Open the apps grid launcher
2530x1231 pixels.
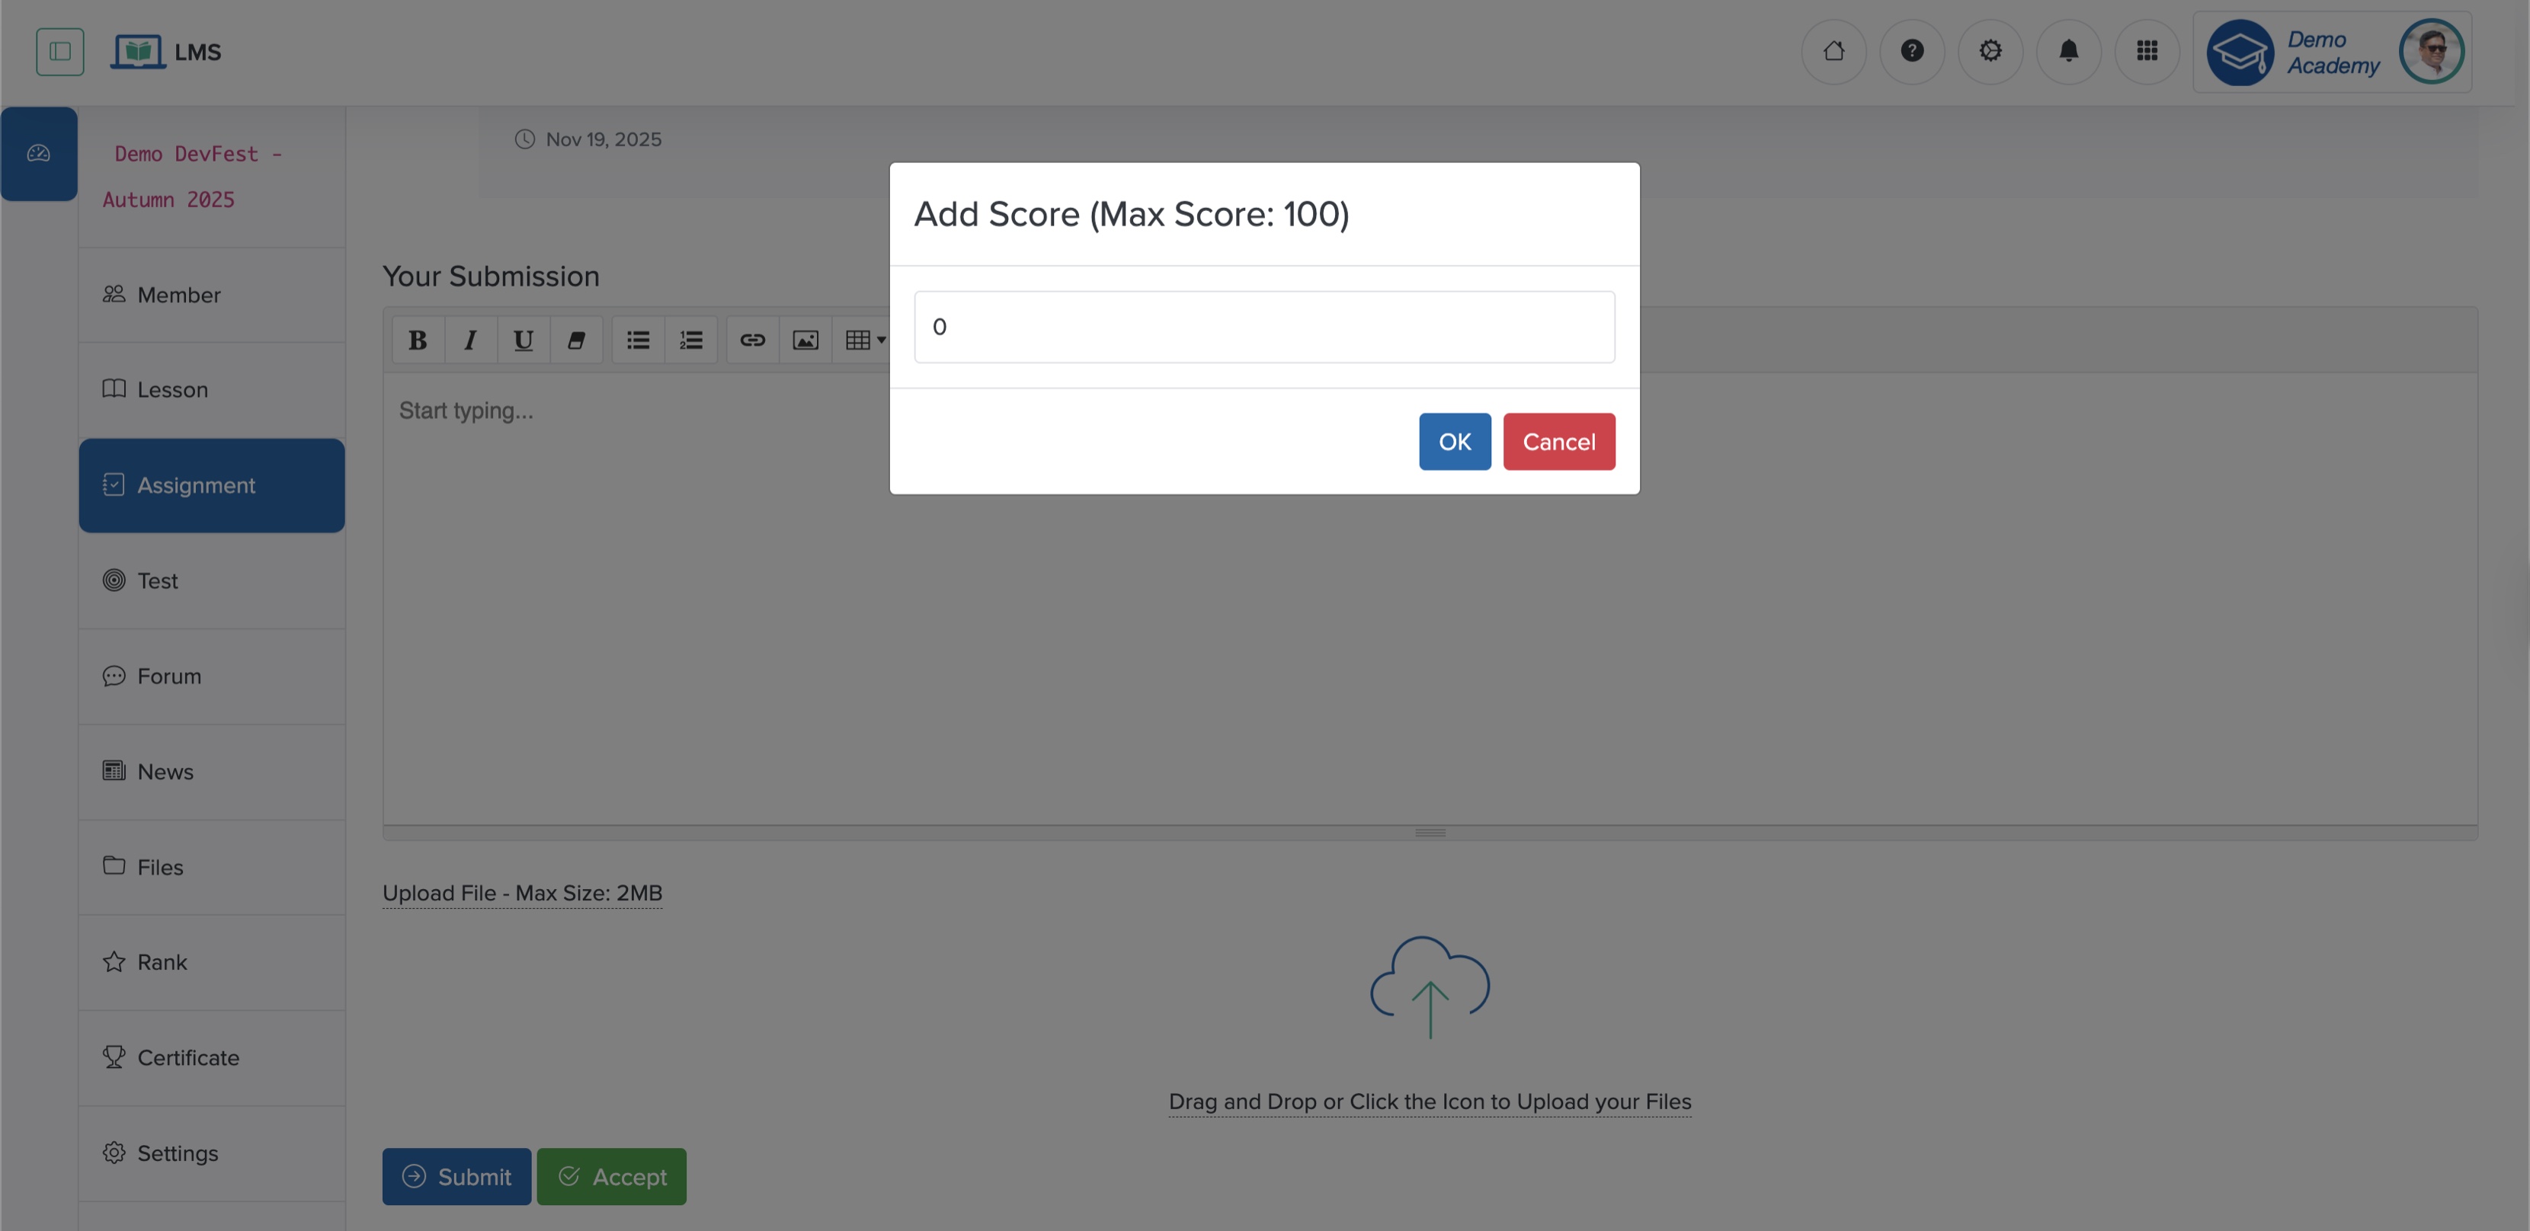point(2148,51)
